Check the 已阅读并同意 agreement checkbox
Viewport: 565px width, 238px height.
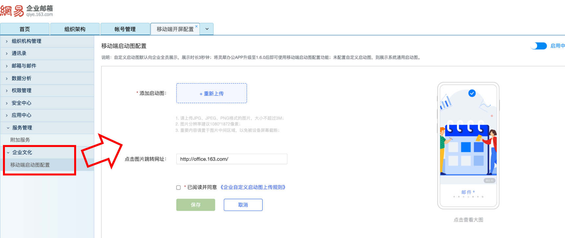pyautogui.click(x=178, y=188)
